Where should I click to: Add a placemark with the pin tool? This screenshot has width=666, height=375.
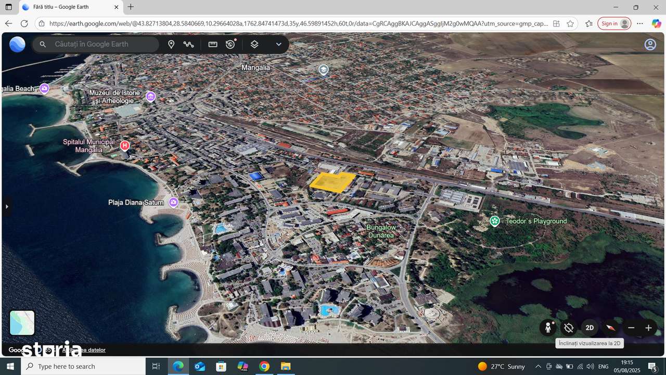click(171, 44)
